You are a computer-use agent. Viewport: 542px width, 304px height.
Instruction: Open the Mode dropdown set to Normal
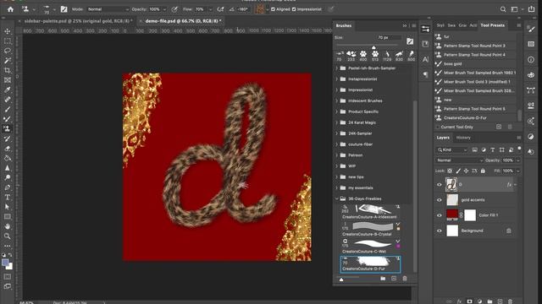(x=108, y=9)
